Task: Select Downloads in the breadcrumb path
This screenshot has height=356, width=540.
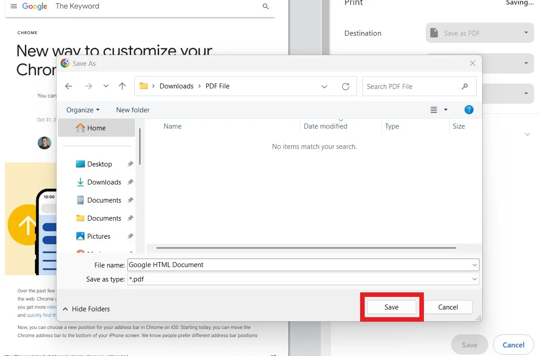Action: pos(176,86)
